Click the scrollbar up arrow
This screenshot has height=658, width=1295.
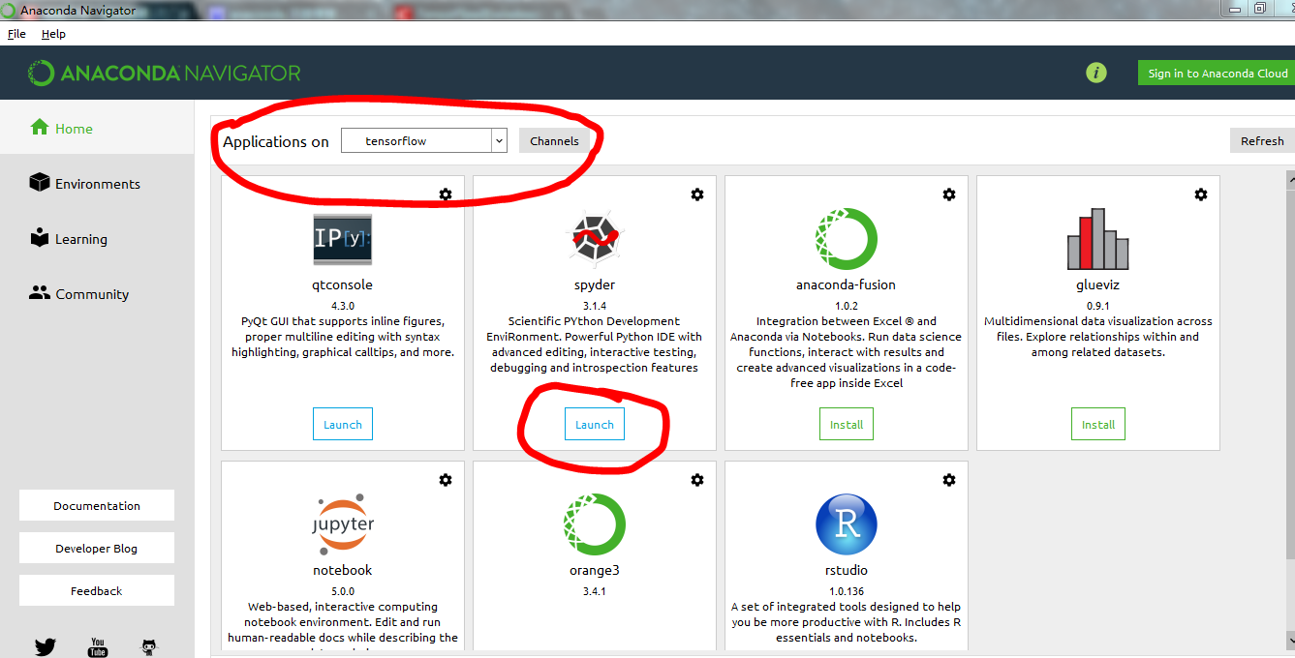point(1290,179)
